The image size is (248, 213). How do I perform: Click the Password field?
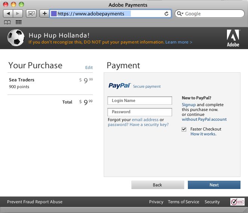(x=140, y=112)
